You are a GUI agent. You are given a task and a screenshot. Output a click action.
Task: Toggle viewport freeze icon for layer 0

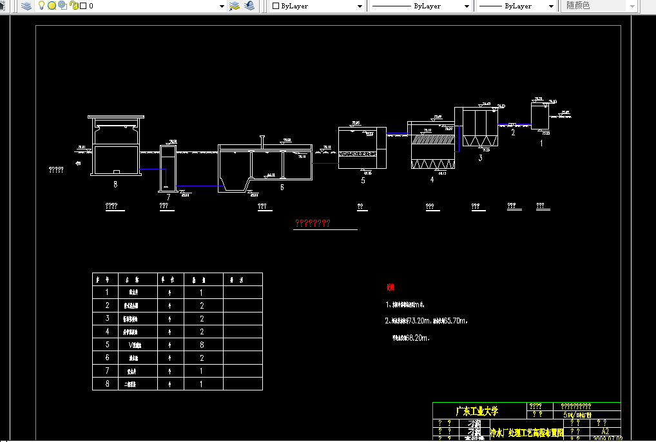click(x=63, y=5)
